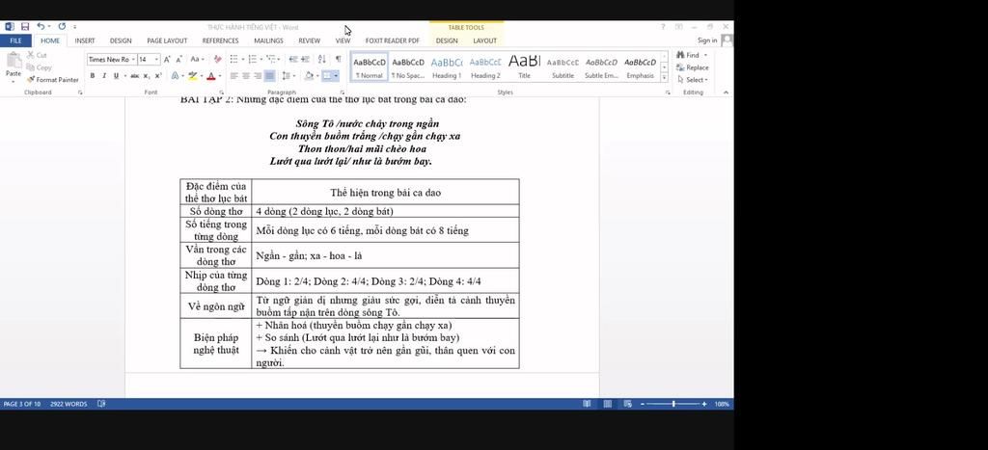Screen dimensions: 988x450
Task: Redo with the repeat arrow icon
Action: tap(62, 26)
